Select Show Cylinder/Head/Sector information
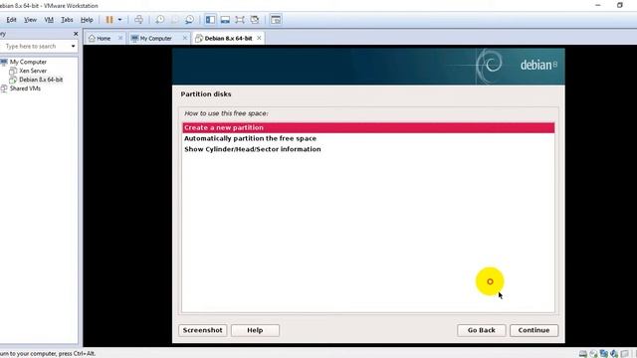The width and height of the screenshot is (637, 358). pos(368,149)
